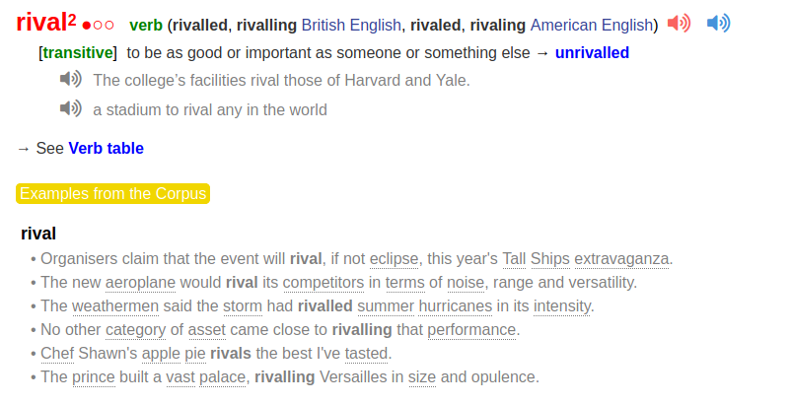The height and width of the screenshot is (404, 791).
Task: Click the word 'weathermen' in storm sentence
Action: [115, 306]
